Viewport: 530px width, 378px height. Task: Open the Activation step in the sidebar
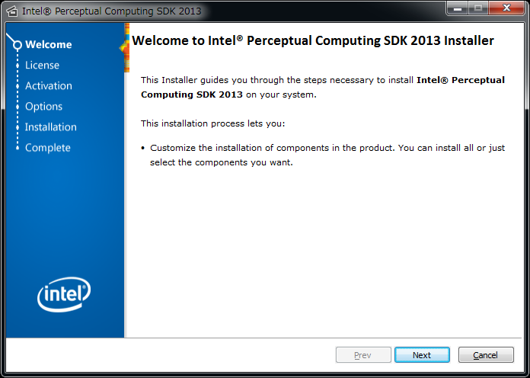[x=48, y=86]
